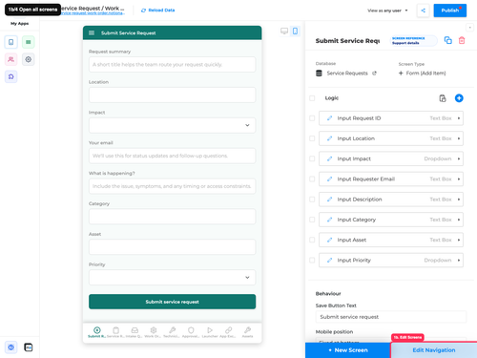Click the Your email input field
Viewport: 477px width, 358px height.
tap(172, 156)
